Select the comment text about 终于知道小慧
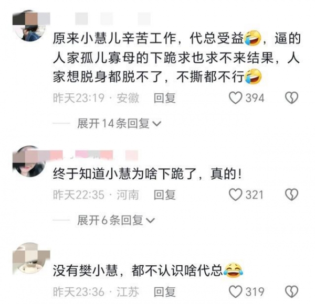 click(147, 173)
